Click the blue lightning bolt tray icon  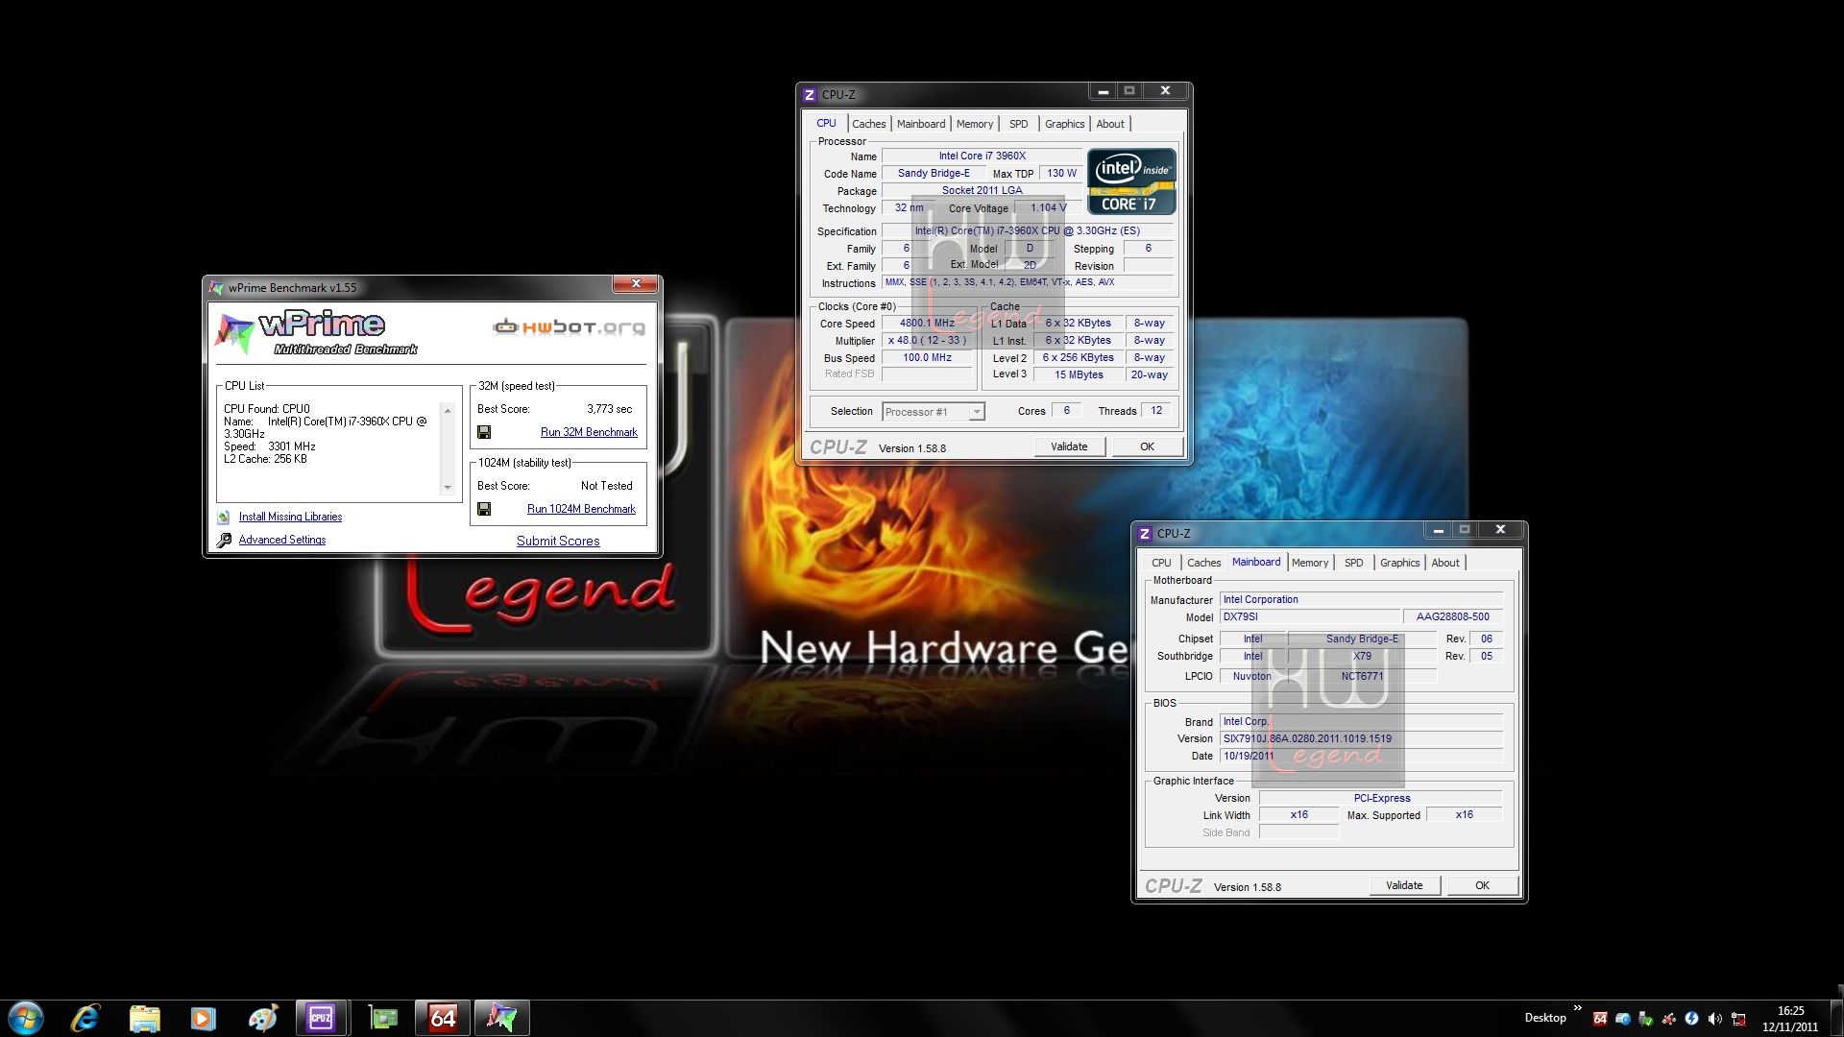coord(1692,1019)
